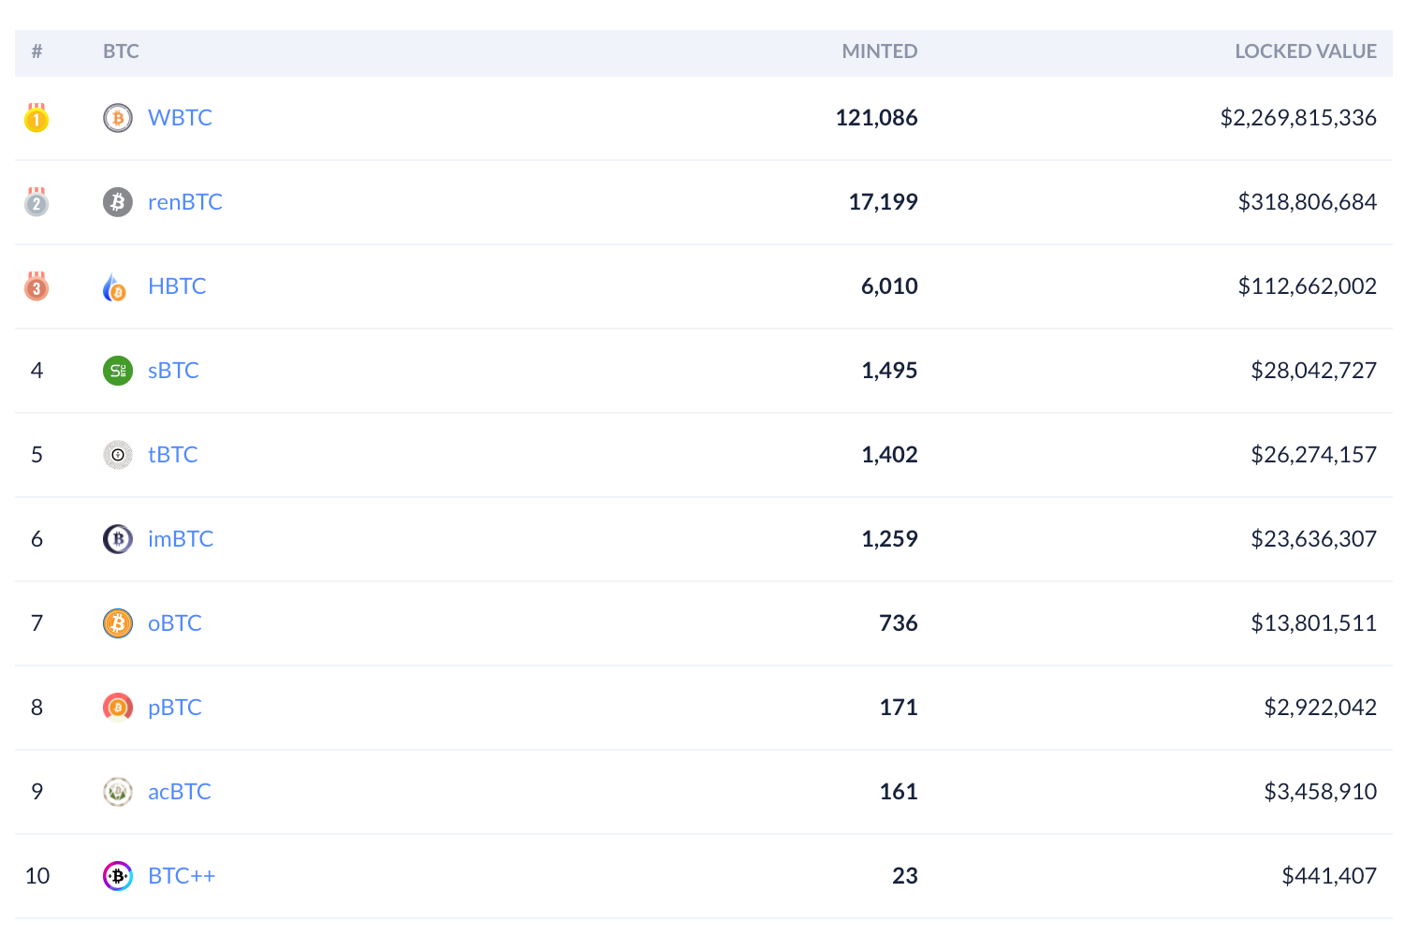1419x936 pixels.
Task: Click the pBTC token icon
Action: click(117, 708)
